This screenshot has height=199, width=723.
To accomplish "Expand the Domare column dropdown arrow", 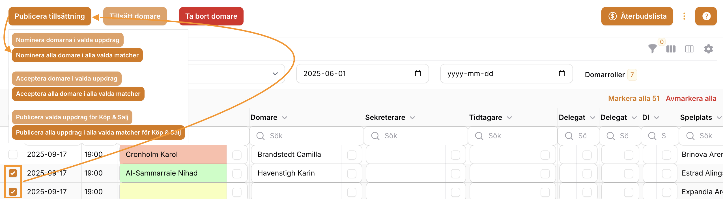I will [x=285, y=118].
